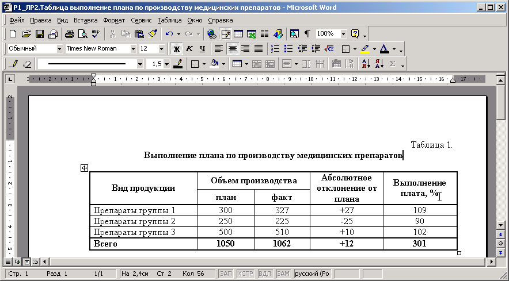Open the Обычный style dropdown

point(59,49)
